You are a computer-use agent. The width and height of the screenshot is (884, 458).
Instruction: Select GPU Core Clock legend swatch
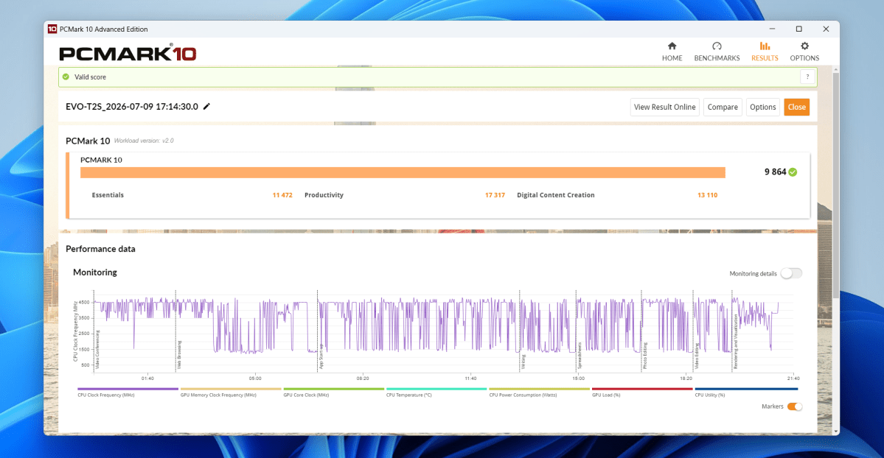[x=334, y=389]
